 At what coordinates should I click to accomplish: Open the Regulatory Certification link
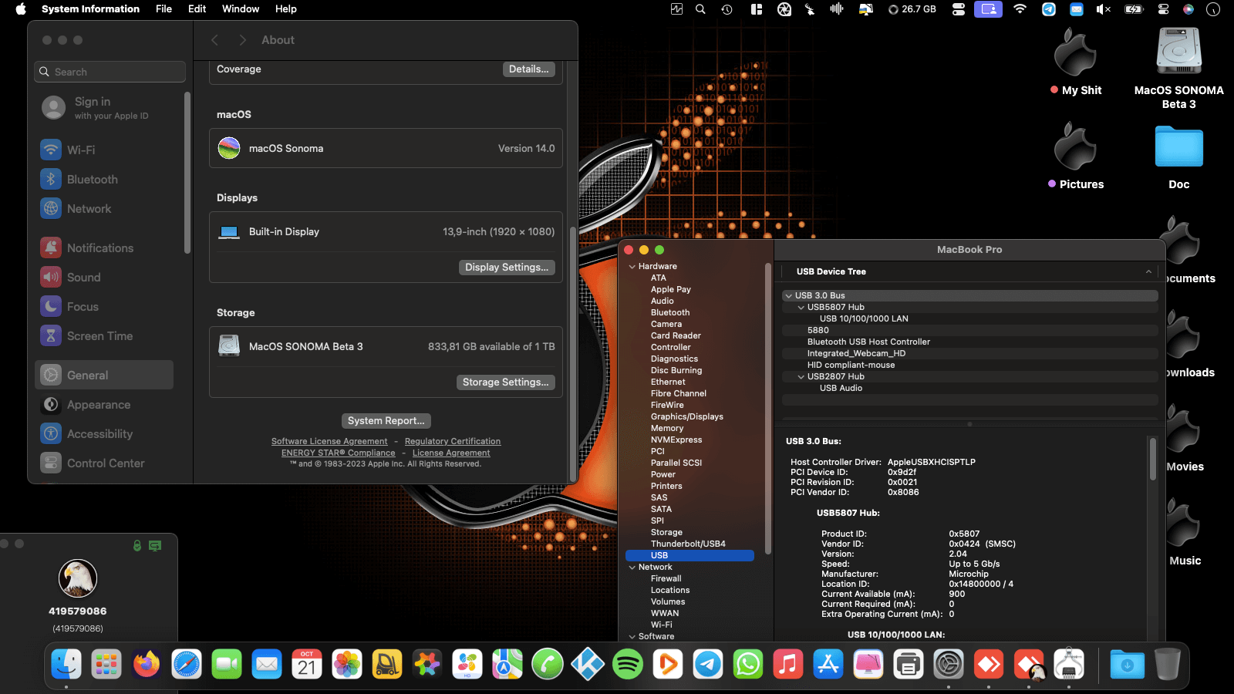pyautogui.click(x=453, y=442)
